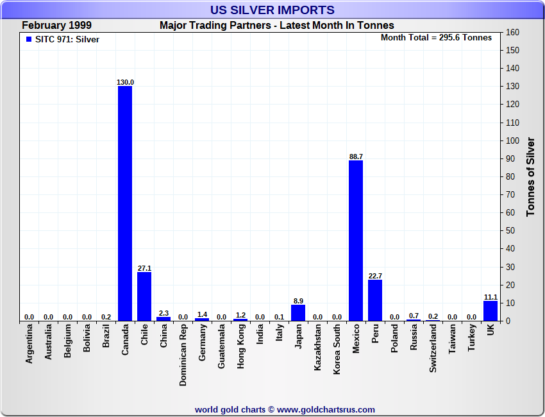The width and height of the screenshot is (545, 417).
Task: Click the Major Trading Partners subtitle
Action: [277, 26]
